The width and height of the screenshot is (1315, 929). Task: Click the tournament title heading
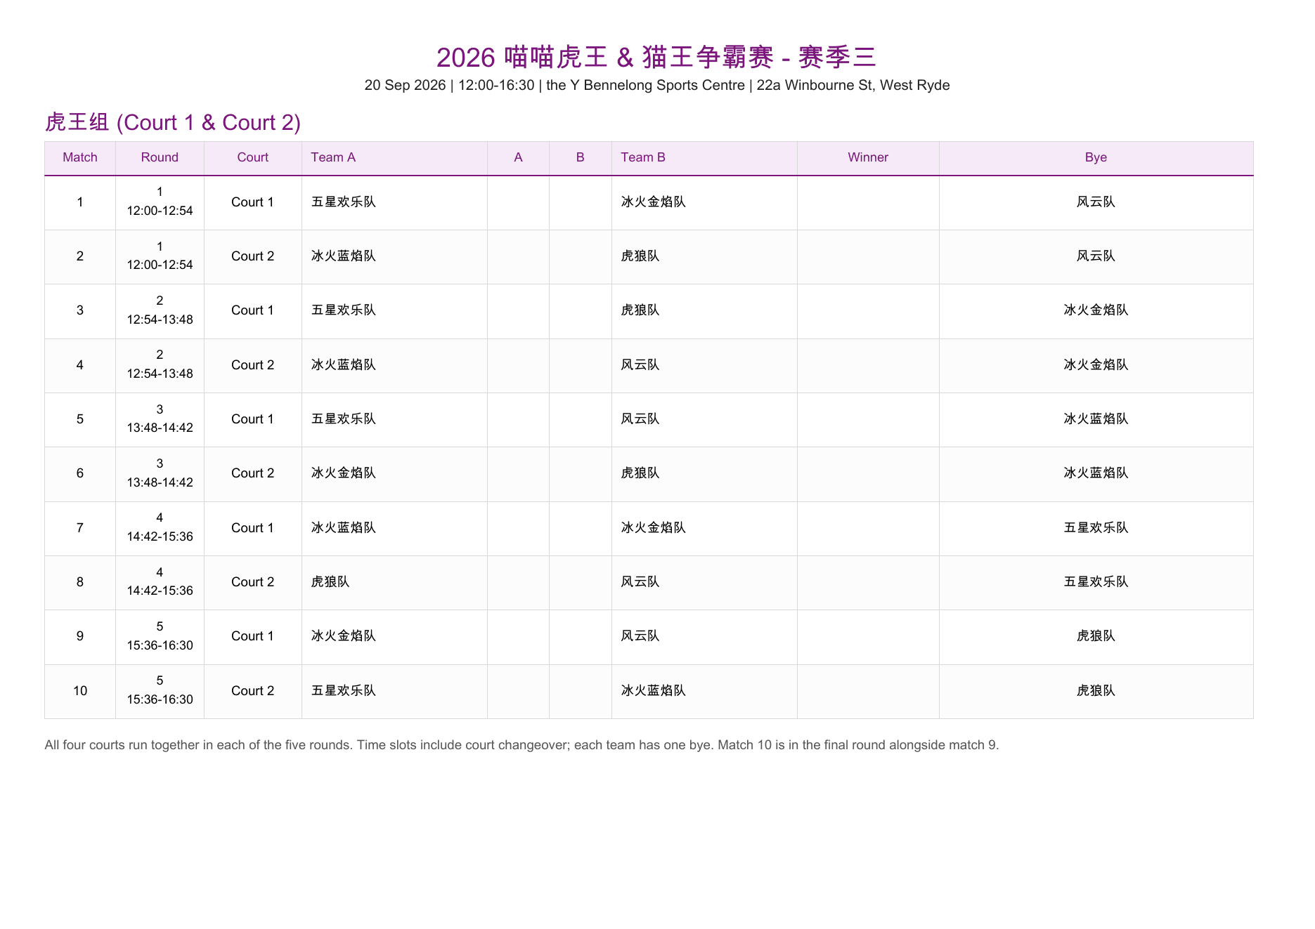[656, 57]
